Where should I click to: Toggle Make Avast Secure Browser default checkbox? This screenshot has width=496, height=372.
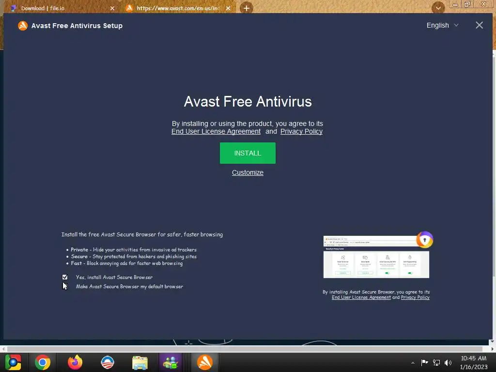[65, 286]
